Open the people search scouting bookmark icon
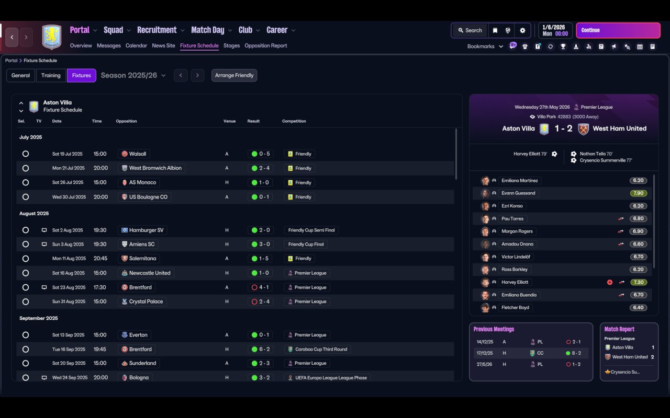This screenshot has width=670, height=418. pyautogui.click(x=589, y=47)
